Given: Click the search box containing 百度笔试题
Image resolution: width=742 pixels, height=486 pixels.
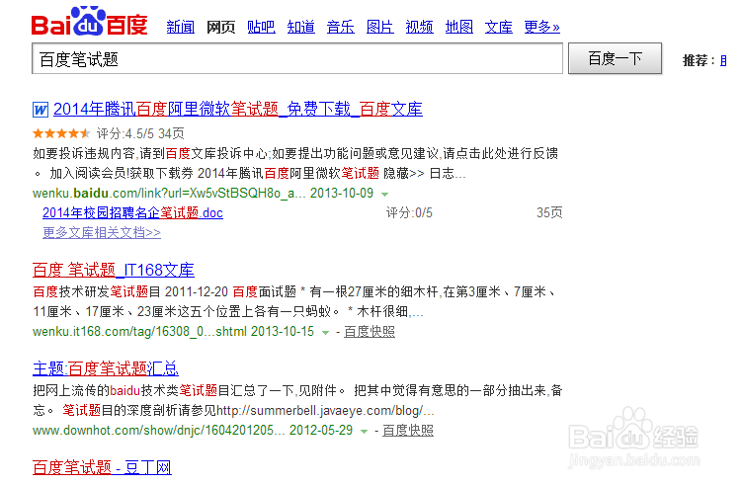Looking at the screenshot, I should click(x=297, y=58).
